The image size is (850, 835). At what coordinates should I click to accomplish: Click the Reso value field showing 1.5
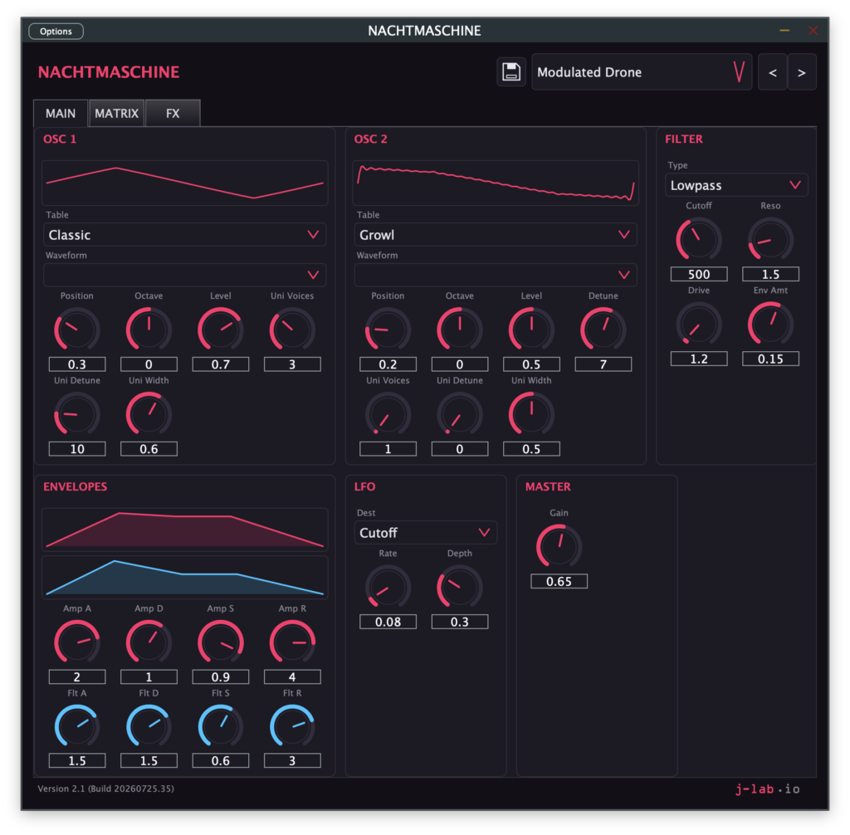pyautogui.click(x=770, y=275)
